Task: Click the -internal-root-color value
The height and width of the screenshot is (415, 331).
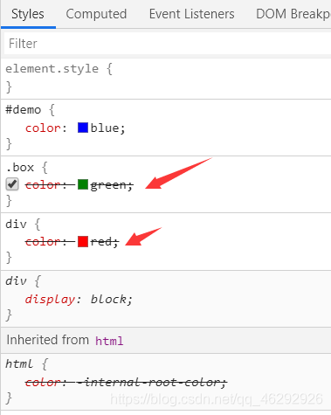Action: click(x=150, y=382)
